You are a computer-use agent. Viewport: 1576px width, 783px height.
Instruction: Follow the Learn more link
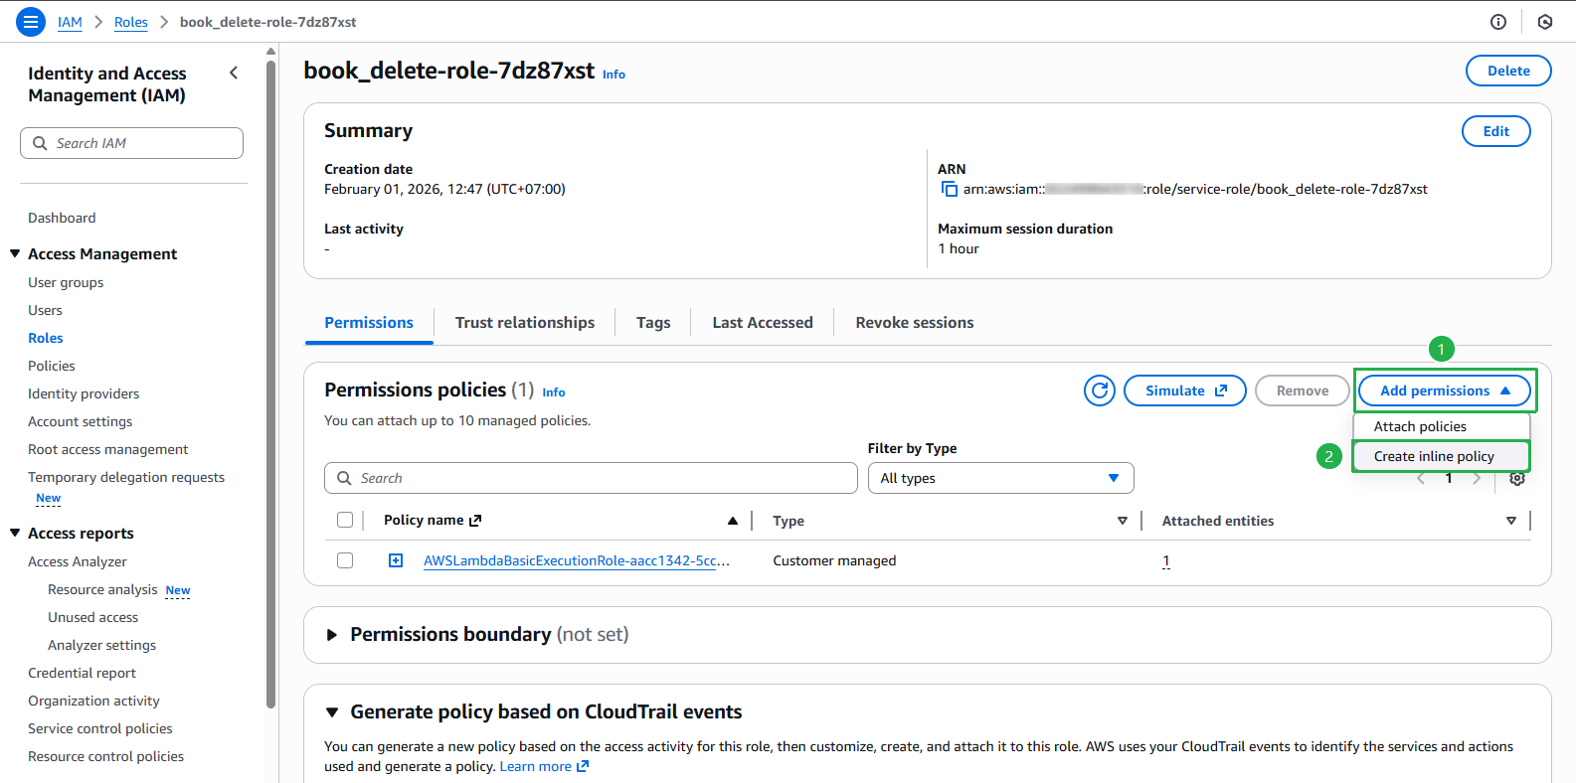click(x=544, y=766)
